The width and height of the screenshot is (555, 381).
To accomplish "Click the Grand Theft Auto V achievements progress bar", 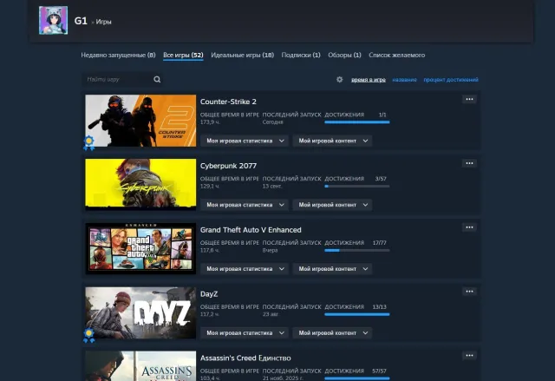I will tap(356, 250).
